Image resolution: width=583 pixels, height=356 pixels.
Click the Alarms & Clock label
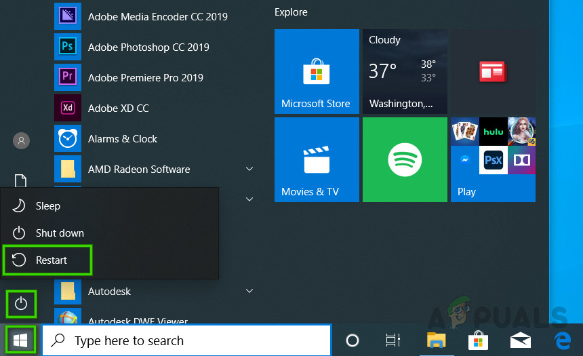pos(122,139)
